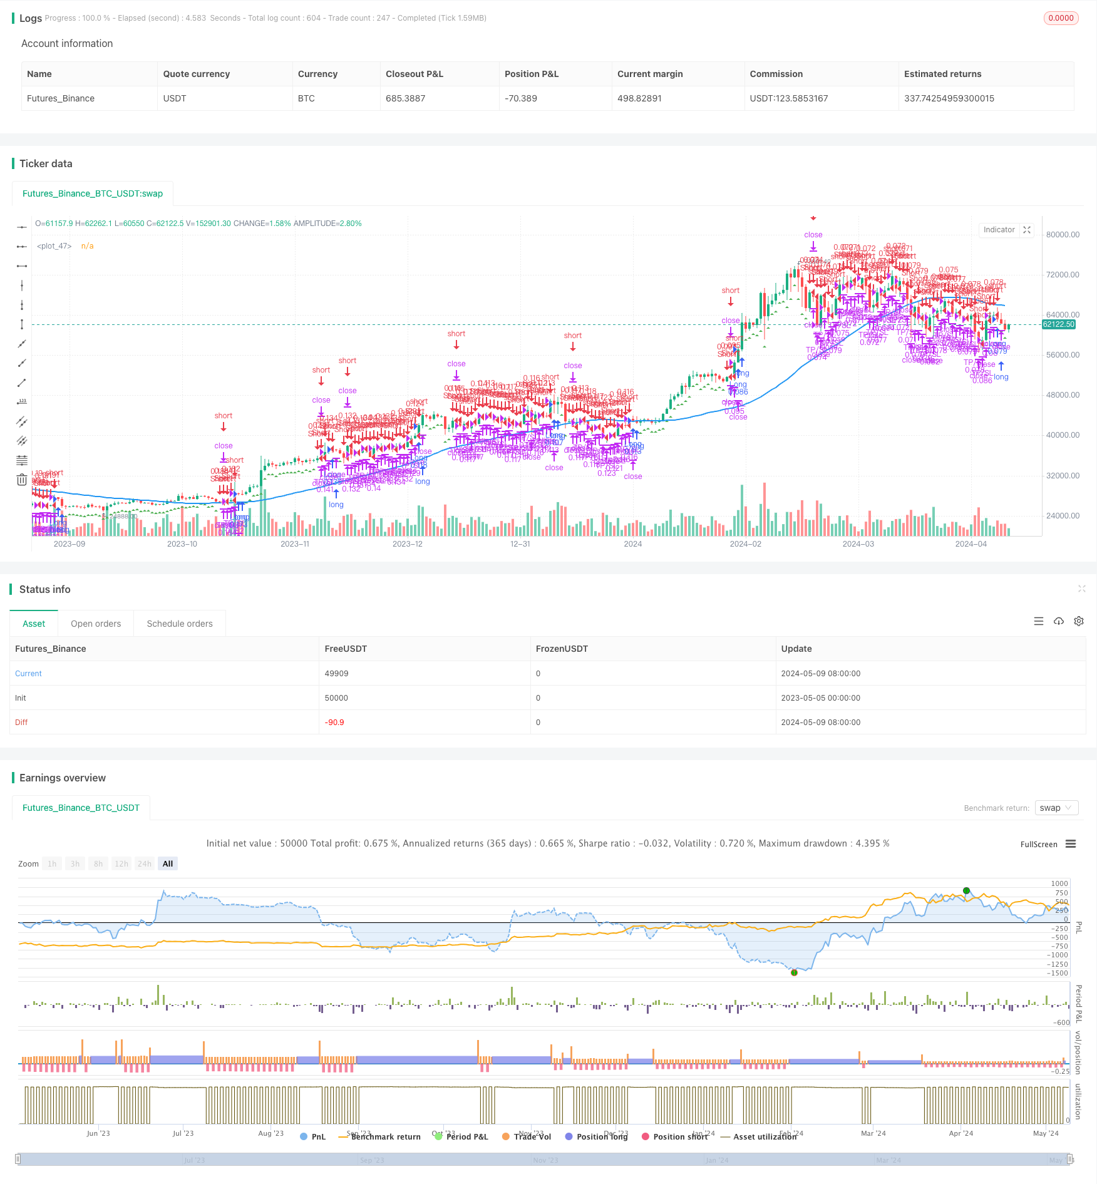This screenshot has width=1097, height=1184.
Task: Switch to the Schedule orders tab
Action: (x=180, y=624)
